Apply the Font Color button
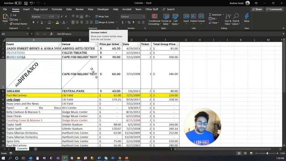The image size is (286, 161). point(63,22)
